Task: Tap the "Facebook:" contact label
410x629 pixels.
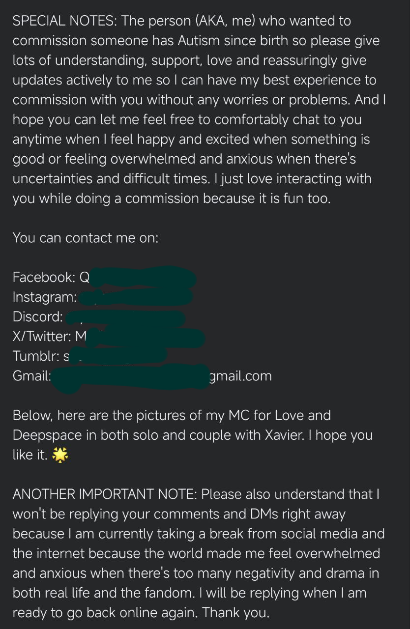Action: tap(44, 277)
